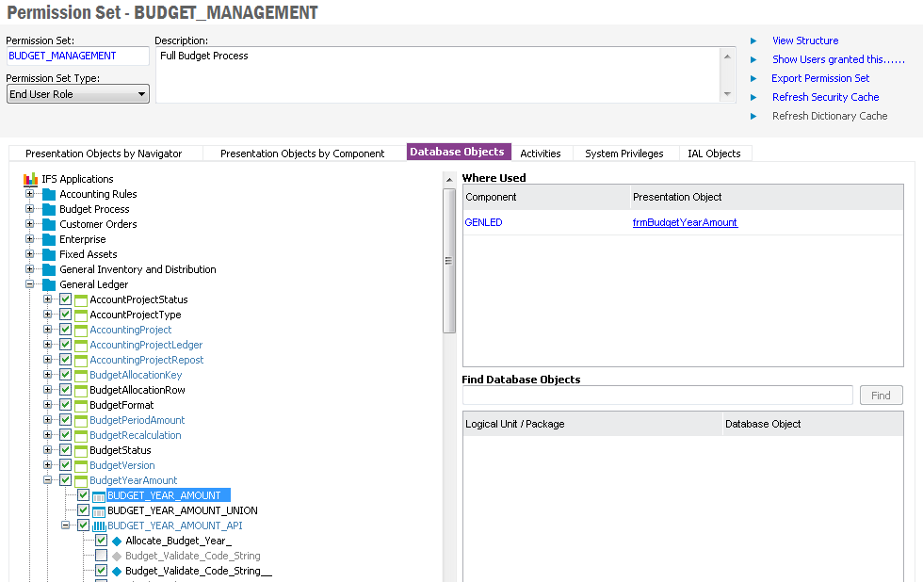Open the Activities tab
Screen dimensions: 923x582
pyautogui.click(x=541, y=154)
